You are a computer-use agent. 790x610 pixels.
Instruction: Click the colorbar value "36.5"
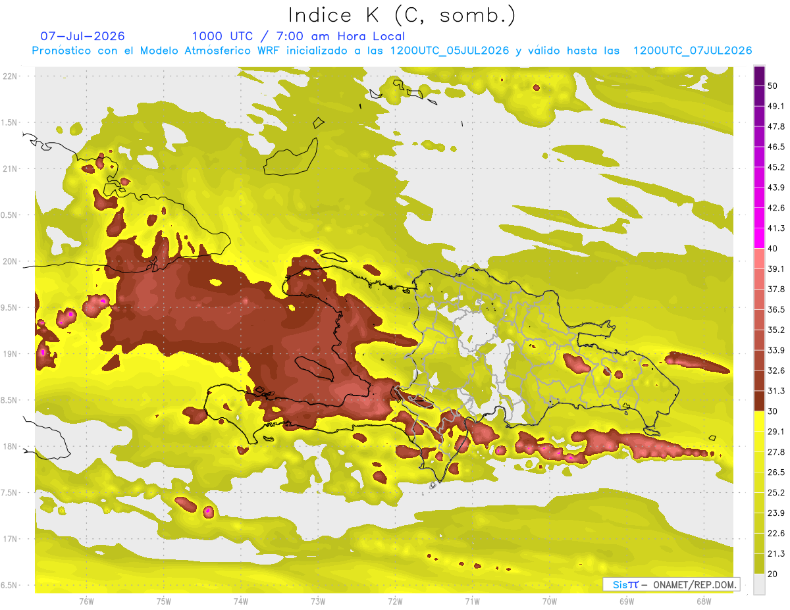click(x=776, y=309)
